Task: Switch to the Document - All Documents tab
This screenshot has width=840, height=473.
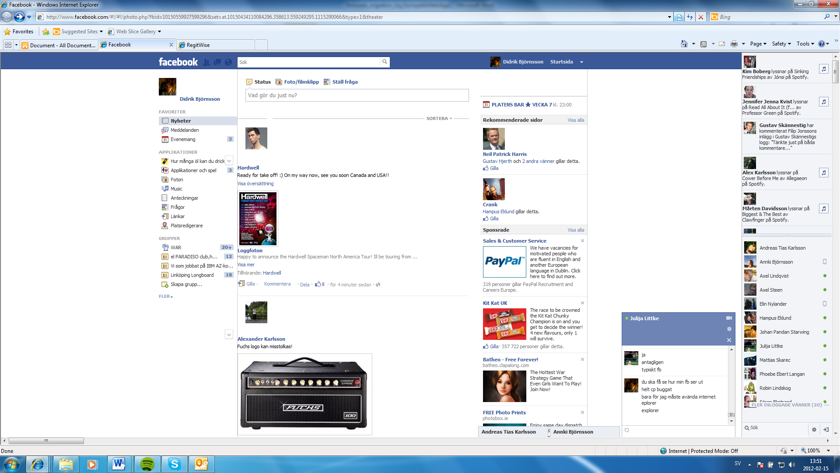Action: pyautogui.click(x=59, y=45)
